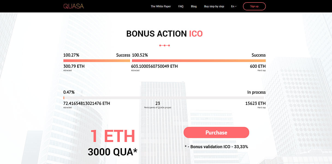The height and width of the screenshot is (164, 332).
Task: Click the three-dot divider under the heading
Action: point(165,45)
